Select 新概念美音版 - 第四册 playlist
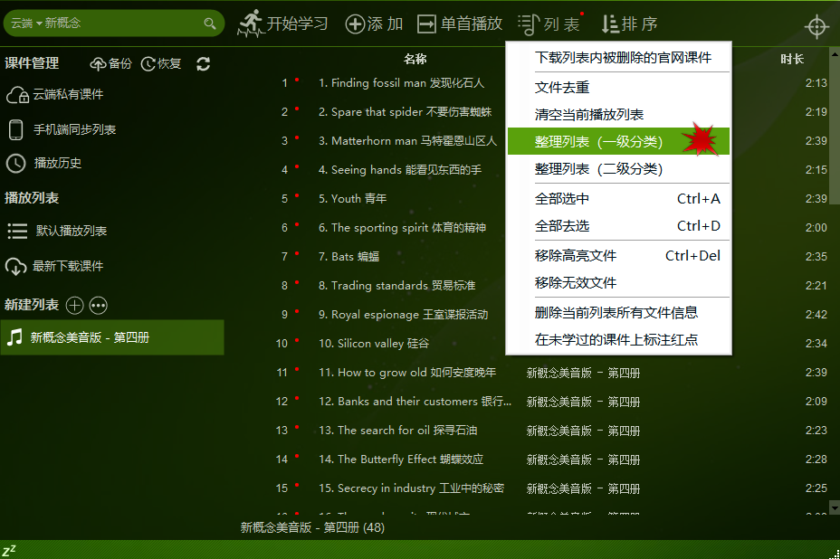Screen dimensions: 840x559 pyautogui.click(x=90, y=337)
